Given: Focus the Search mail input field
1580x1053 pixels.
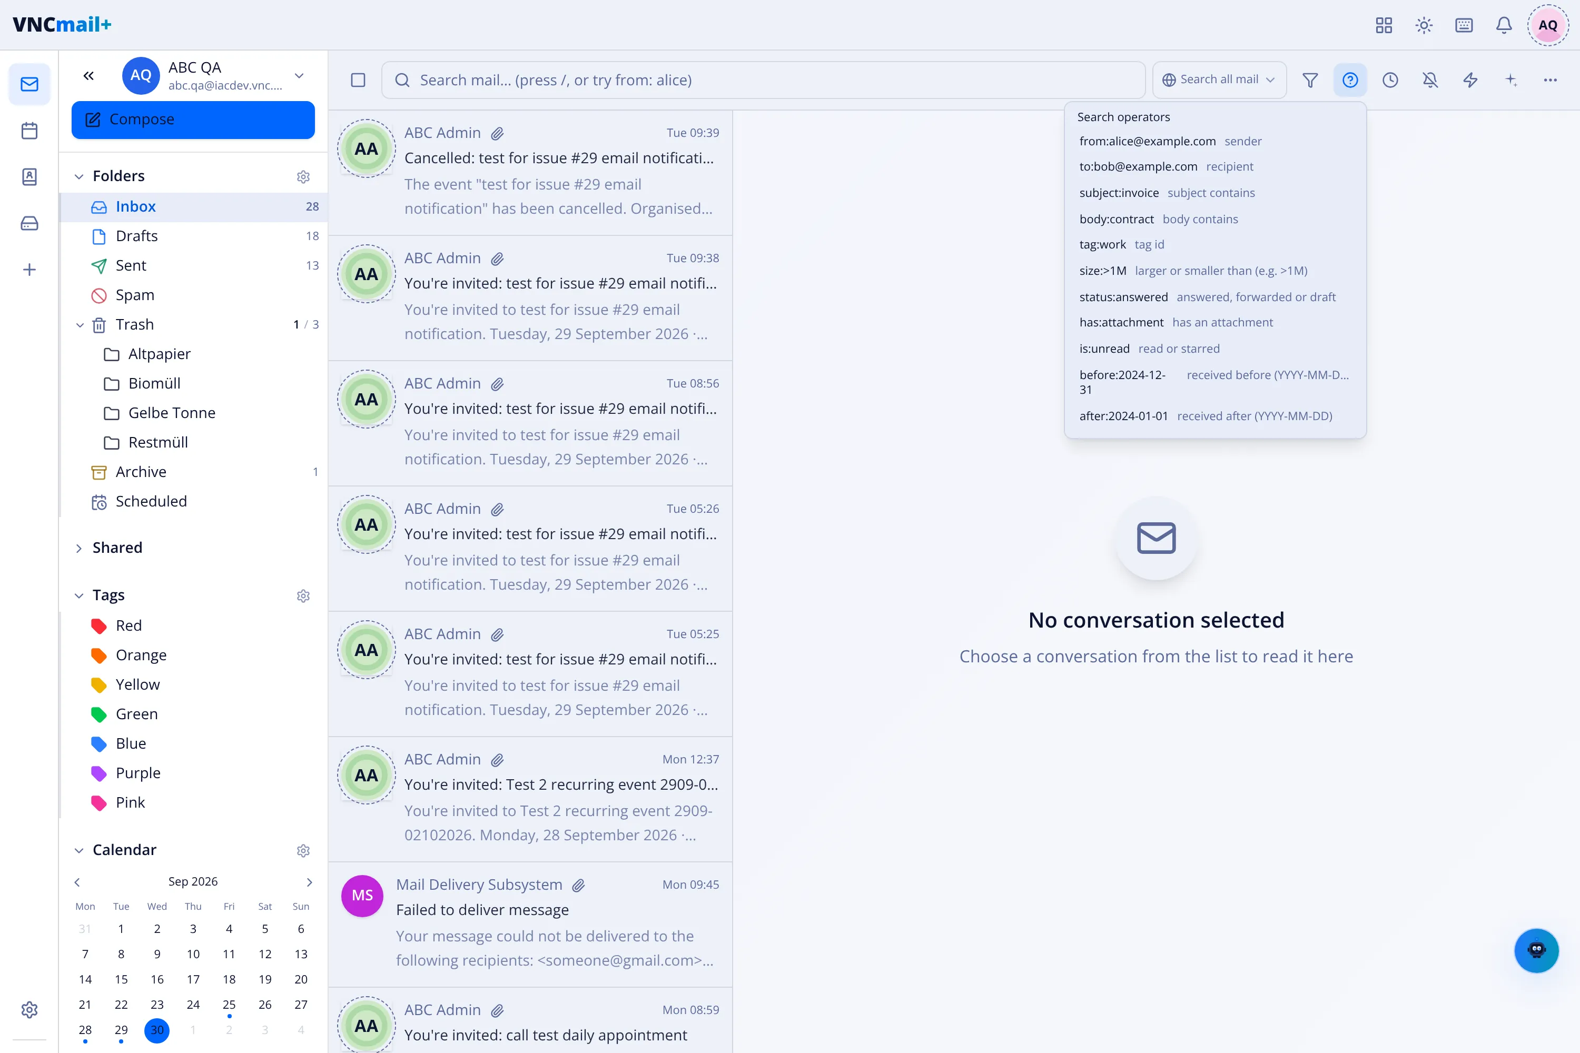Looking at the screenshot, I should point(763,80).
